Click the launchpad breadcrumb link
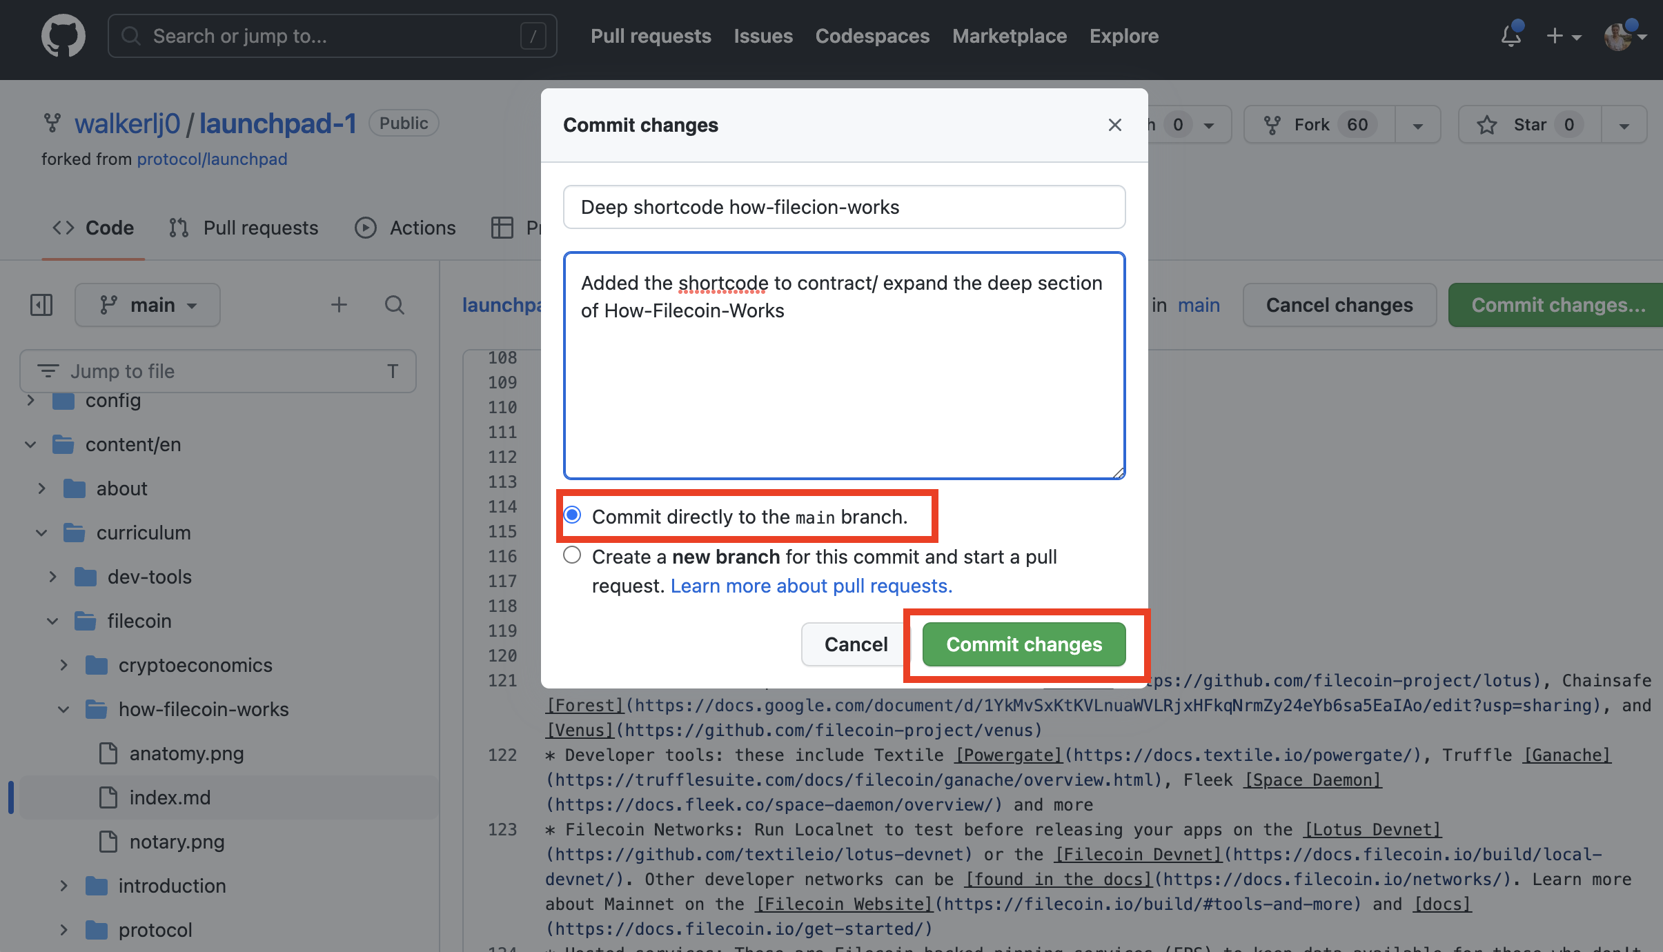This screenshot has height=952, width=1663. (502, 305)
